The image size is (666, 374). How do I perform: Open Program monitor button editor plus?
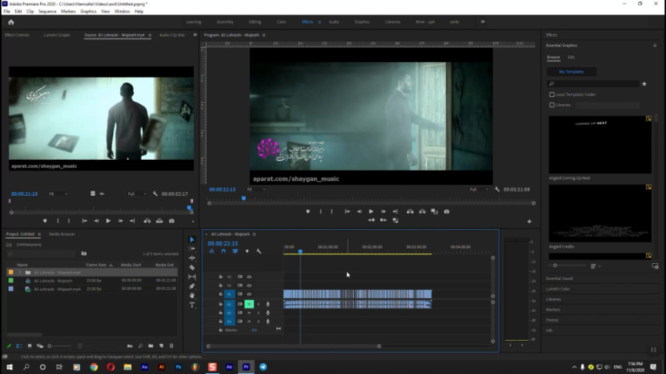point(529,221)
